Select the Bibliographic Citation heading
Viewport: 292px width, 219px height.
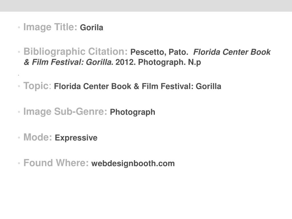pos(75,52)
